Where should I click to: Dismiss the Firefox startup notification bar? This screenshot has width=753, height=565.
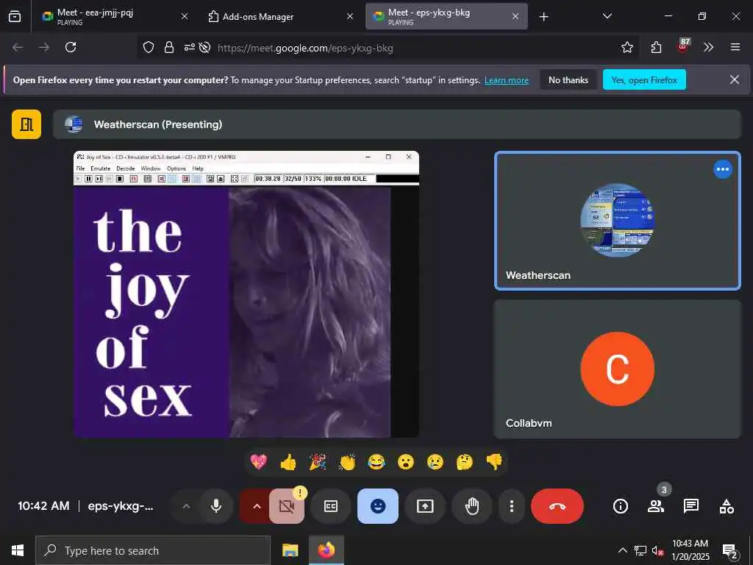pyautogui.click(x=735, y=79)
